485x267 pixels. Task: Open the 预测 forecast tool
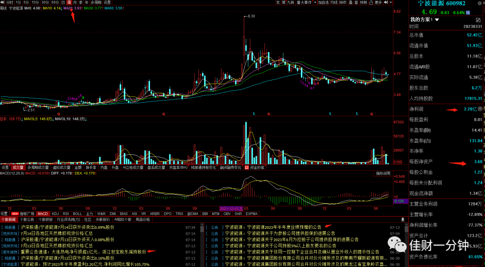pos(363,2)
